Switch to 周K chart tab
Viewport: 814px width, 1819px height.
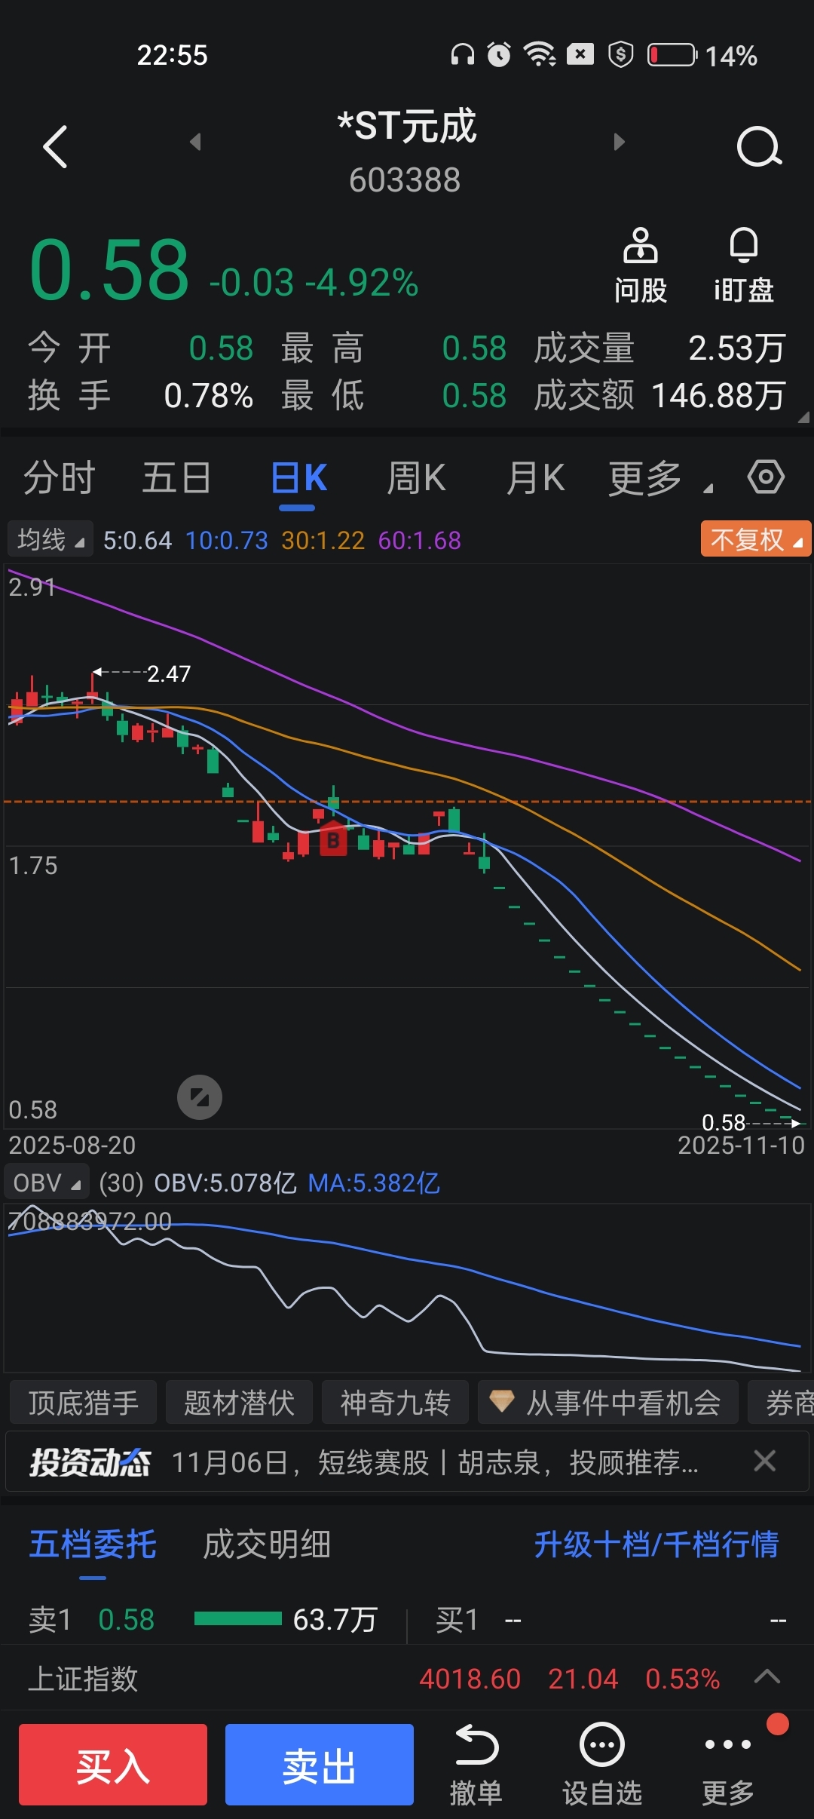coord(416,478)
